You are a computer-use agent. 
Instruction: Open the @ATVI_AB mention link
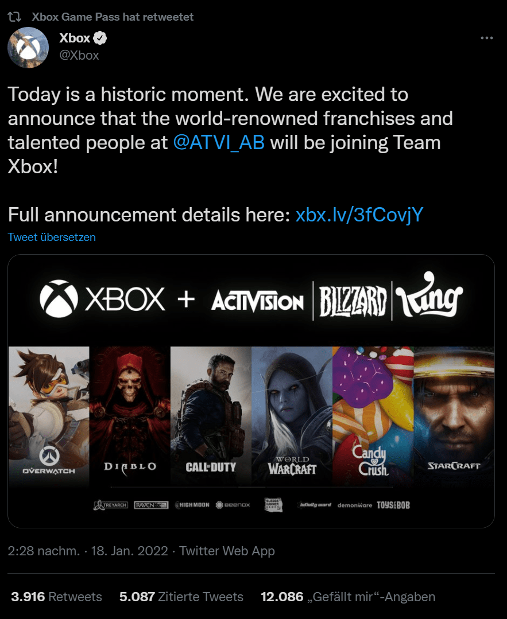[x=219, y=142]
